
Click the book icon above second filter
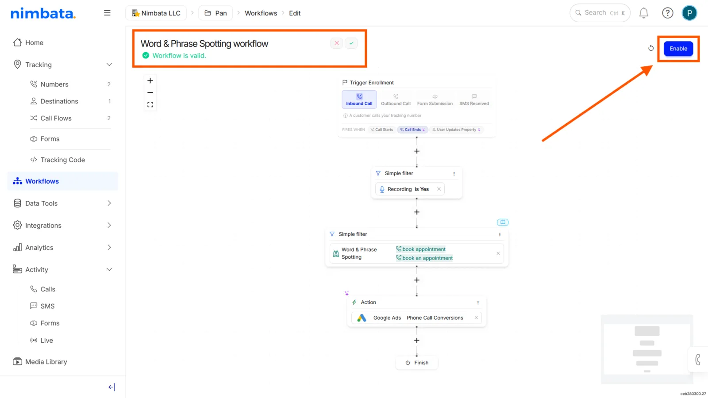(503, 222)
